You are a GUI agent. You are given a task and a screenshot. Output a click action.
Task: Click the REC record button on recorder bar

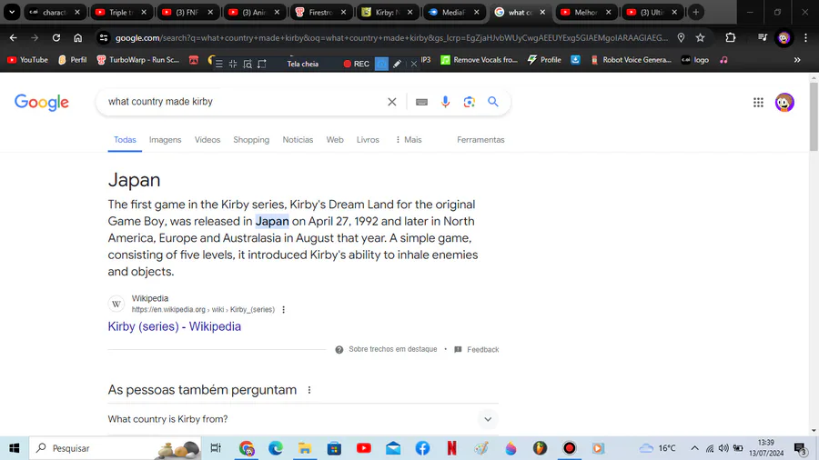point(356,64)
